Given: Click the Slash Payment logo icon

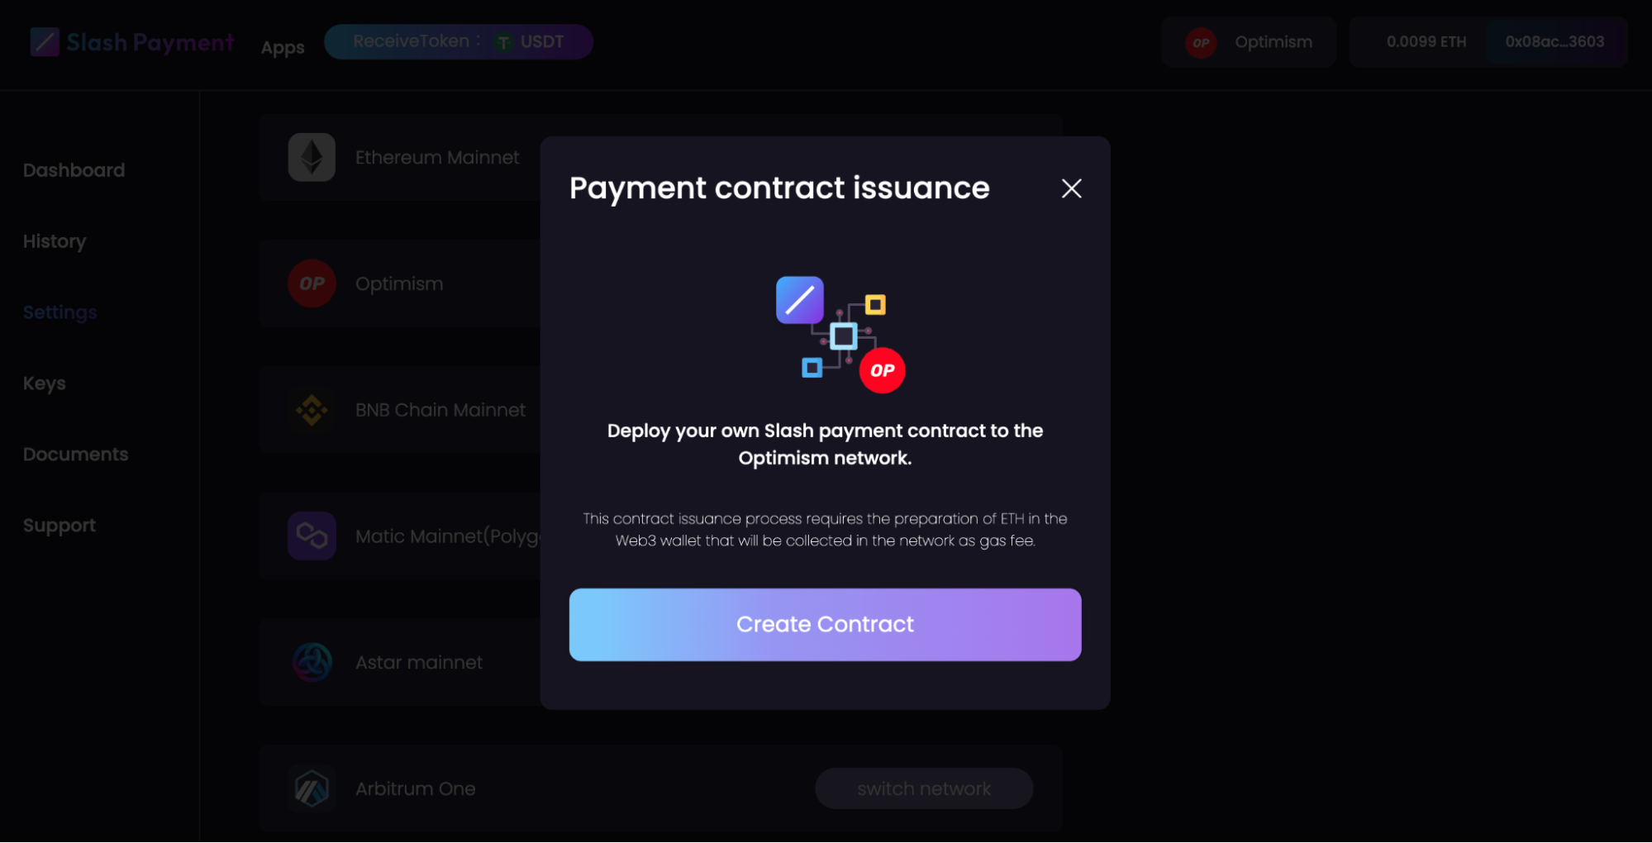Looking at the screenshot, I should pyautogui.click(x=45, y=41).
